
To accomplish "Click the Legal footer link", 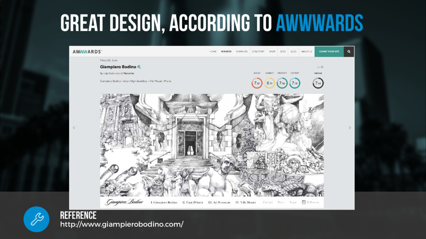I will click(293, 202).
